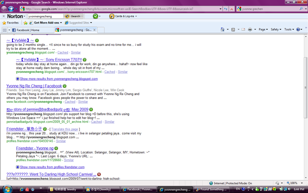Viewport: 308px width, 193px height.
Task: Click the Norton toolbar Search button
Action: point(74,16)
